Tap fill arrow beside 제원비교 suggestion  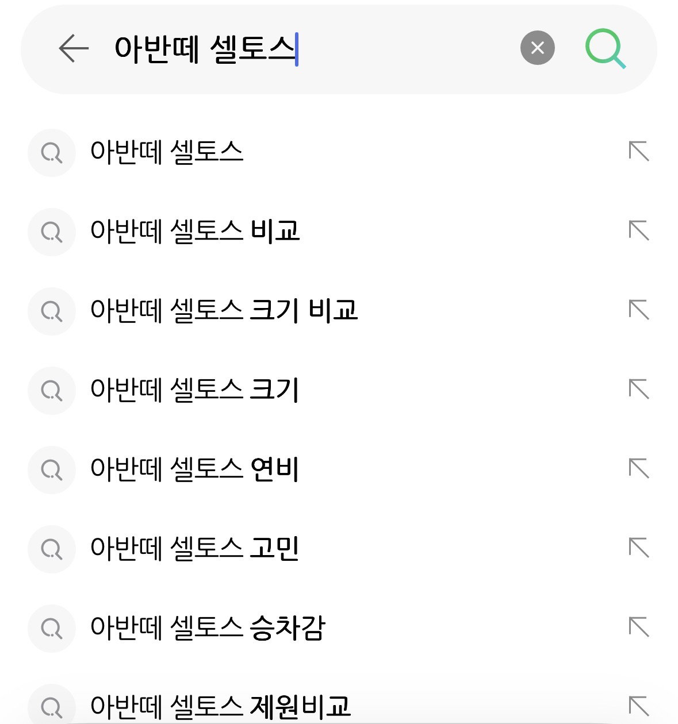coord(638,707)
